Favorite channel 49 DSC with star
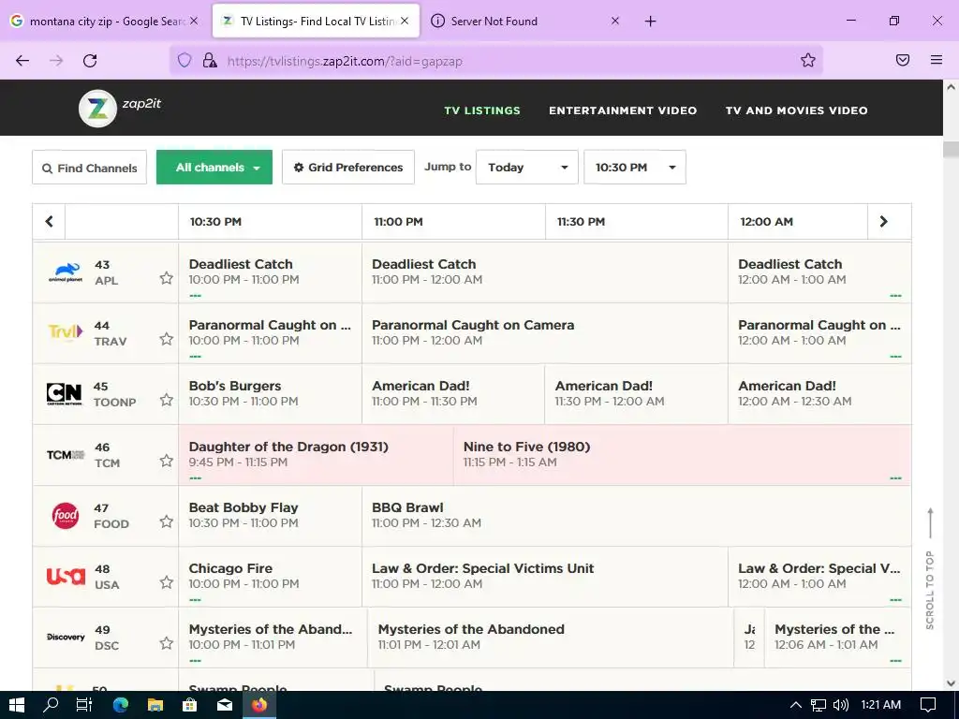This screenshot has height=719, width=959. 167,643
